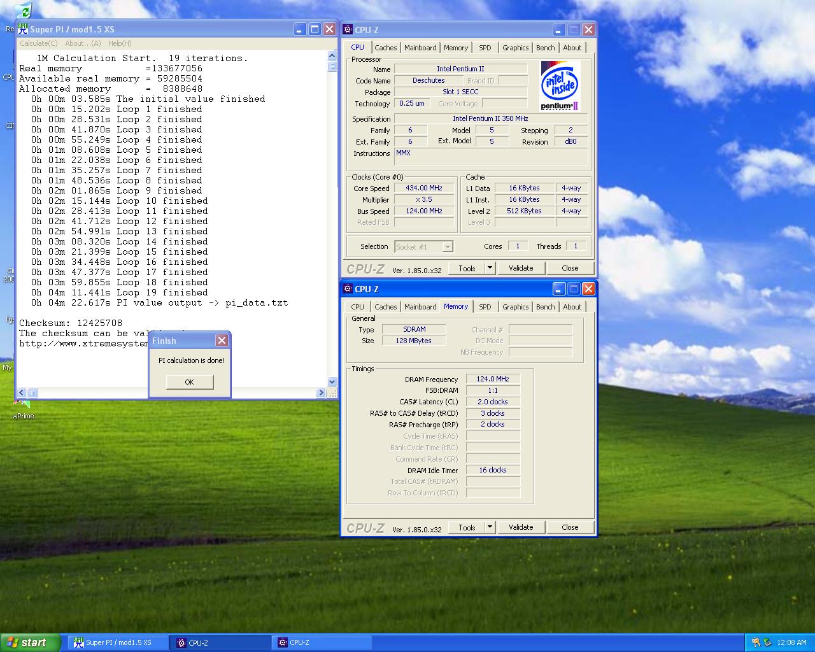Viewport: 815px width, 652px height.
Task: Open the Calculate menu in Super PI
Action: (x=38, y=43)
